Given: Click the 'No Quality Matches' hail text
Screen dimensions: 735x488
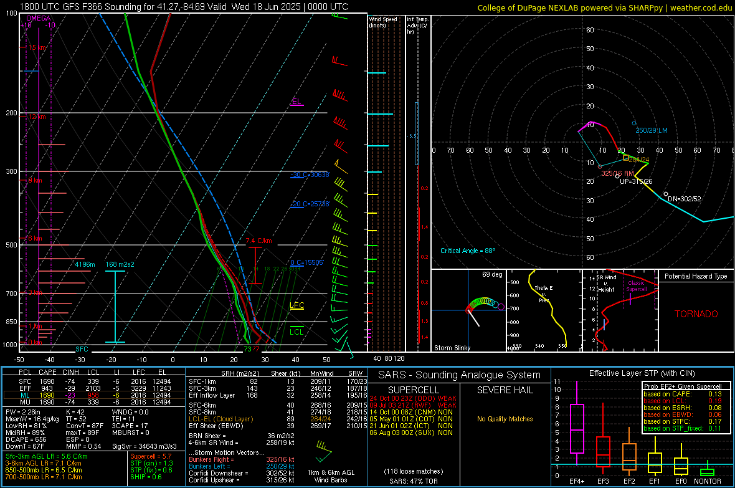Looking at the screenshot, I should coord(505,419).
